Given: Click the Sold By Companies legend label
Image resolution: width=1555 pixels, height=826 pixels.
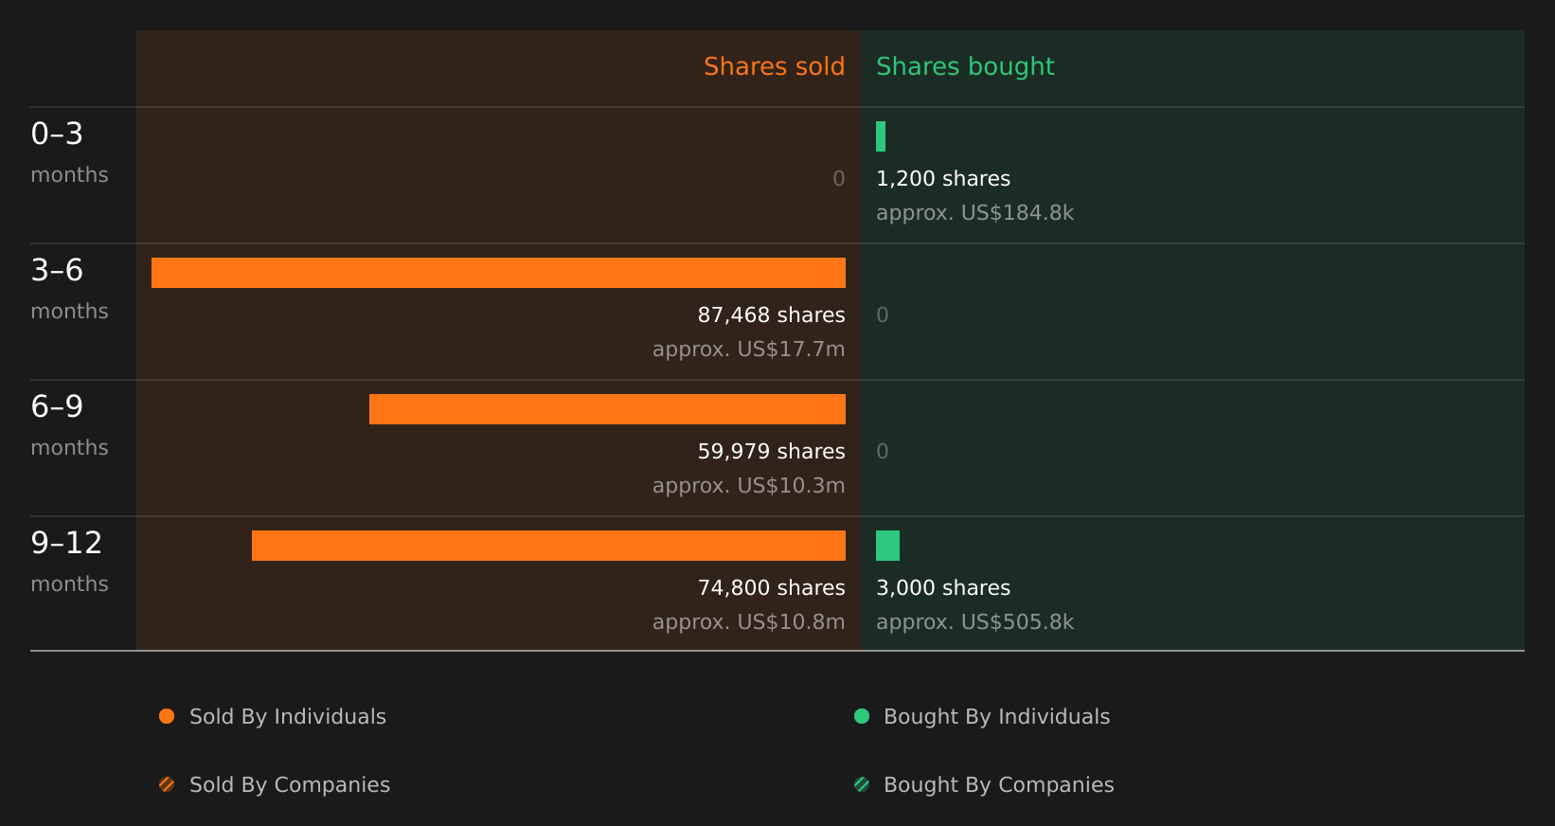Looking at the screenshot, I should coord(290,785).
